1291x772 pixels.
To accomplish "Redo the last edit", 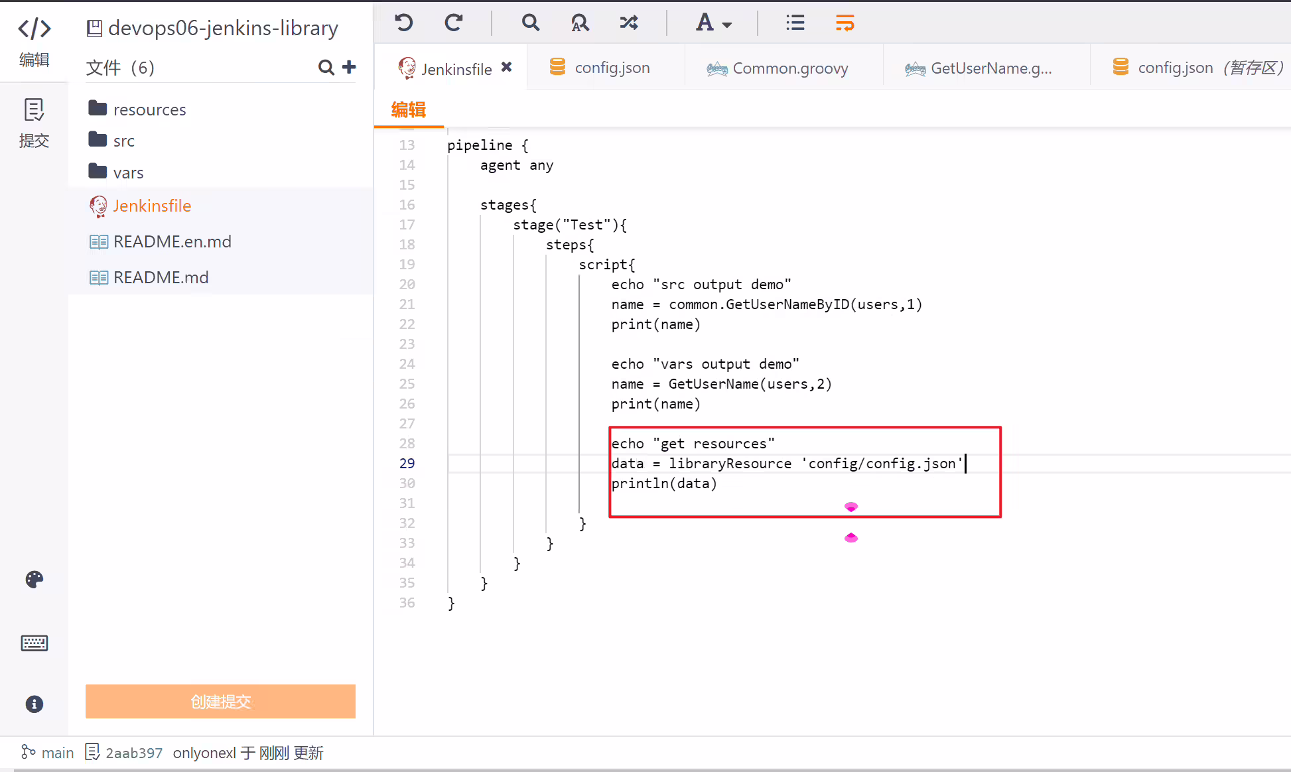I will [454, 23].
